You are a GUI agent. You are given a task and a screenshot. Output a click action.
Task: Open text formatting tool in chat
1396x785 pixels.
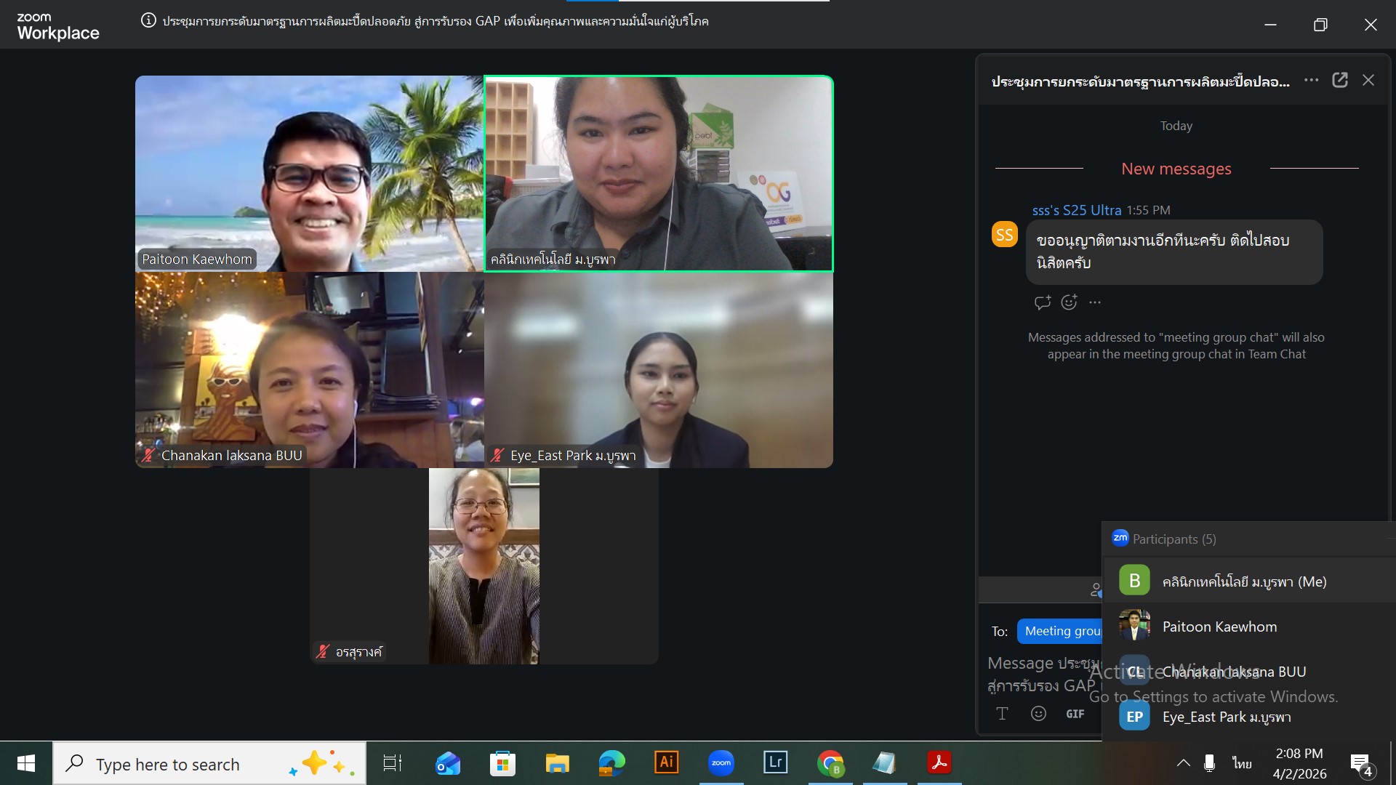[x=1002, y=714]
